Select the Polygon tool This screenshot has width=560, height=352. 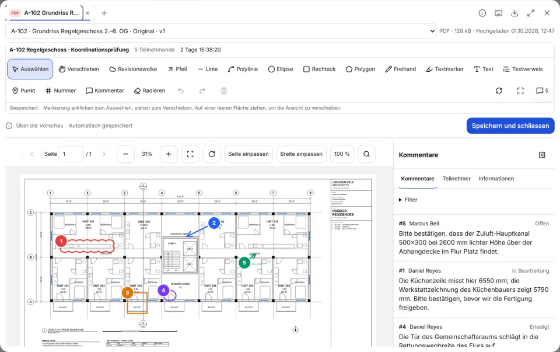(360, 69)
